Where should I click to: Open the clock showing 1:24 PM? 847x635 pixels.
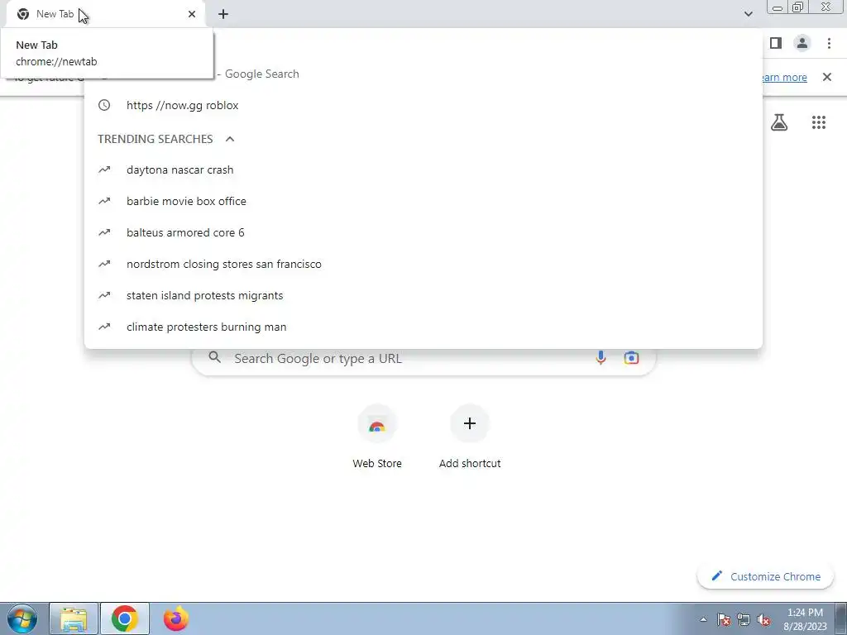[x=805, y=619]
